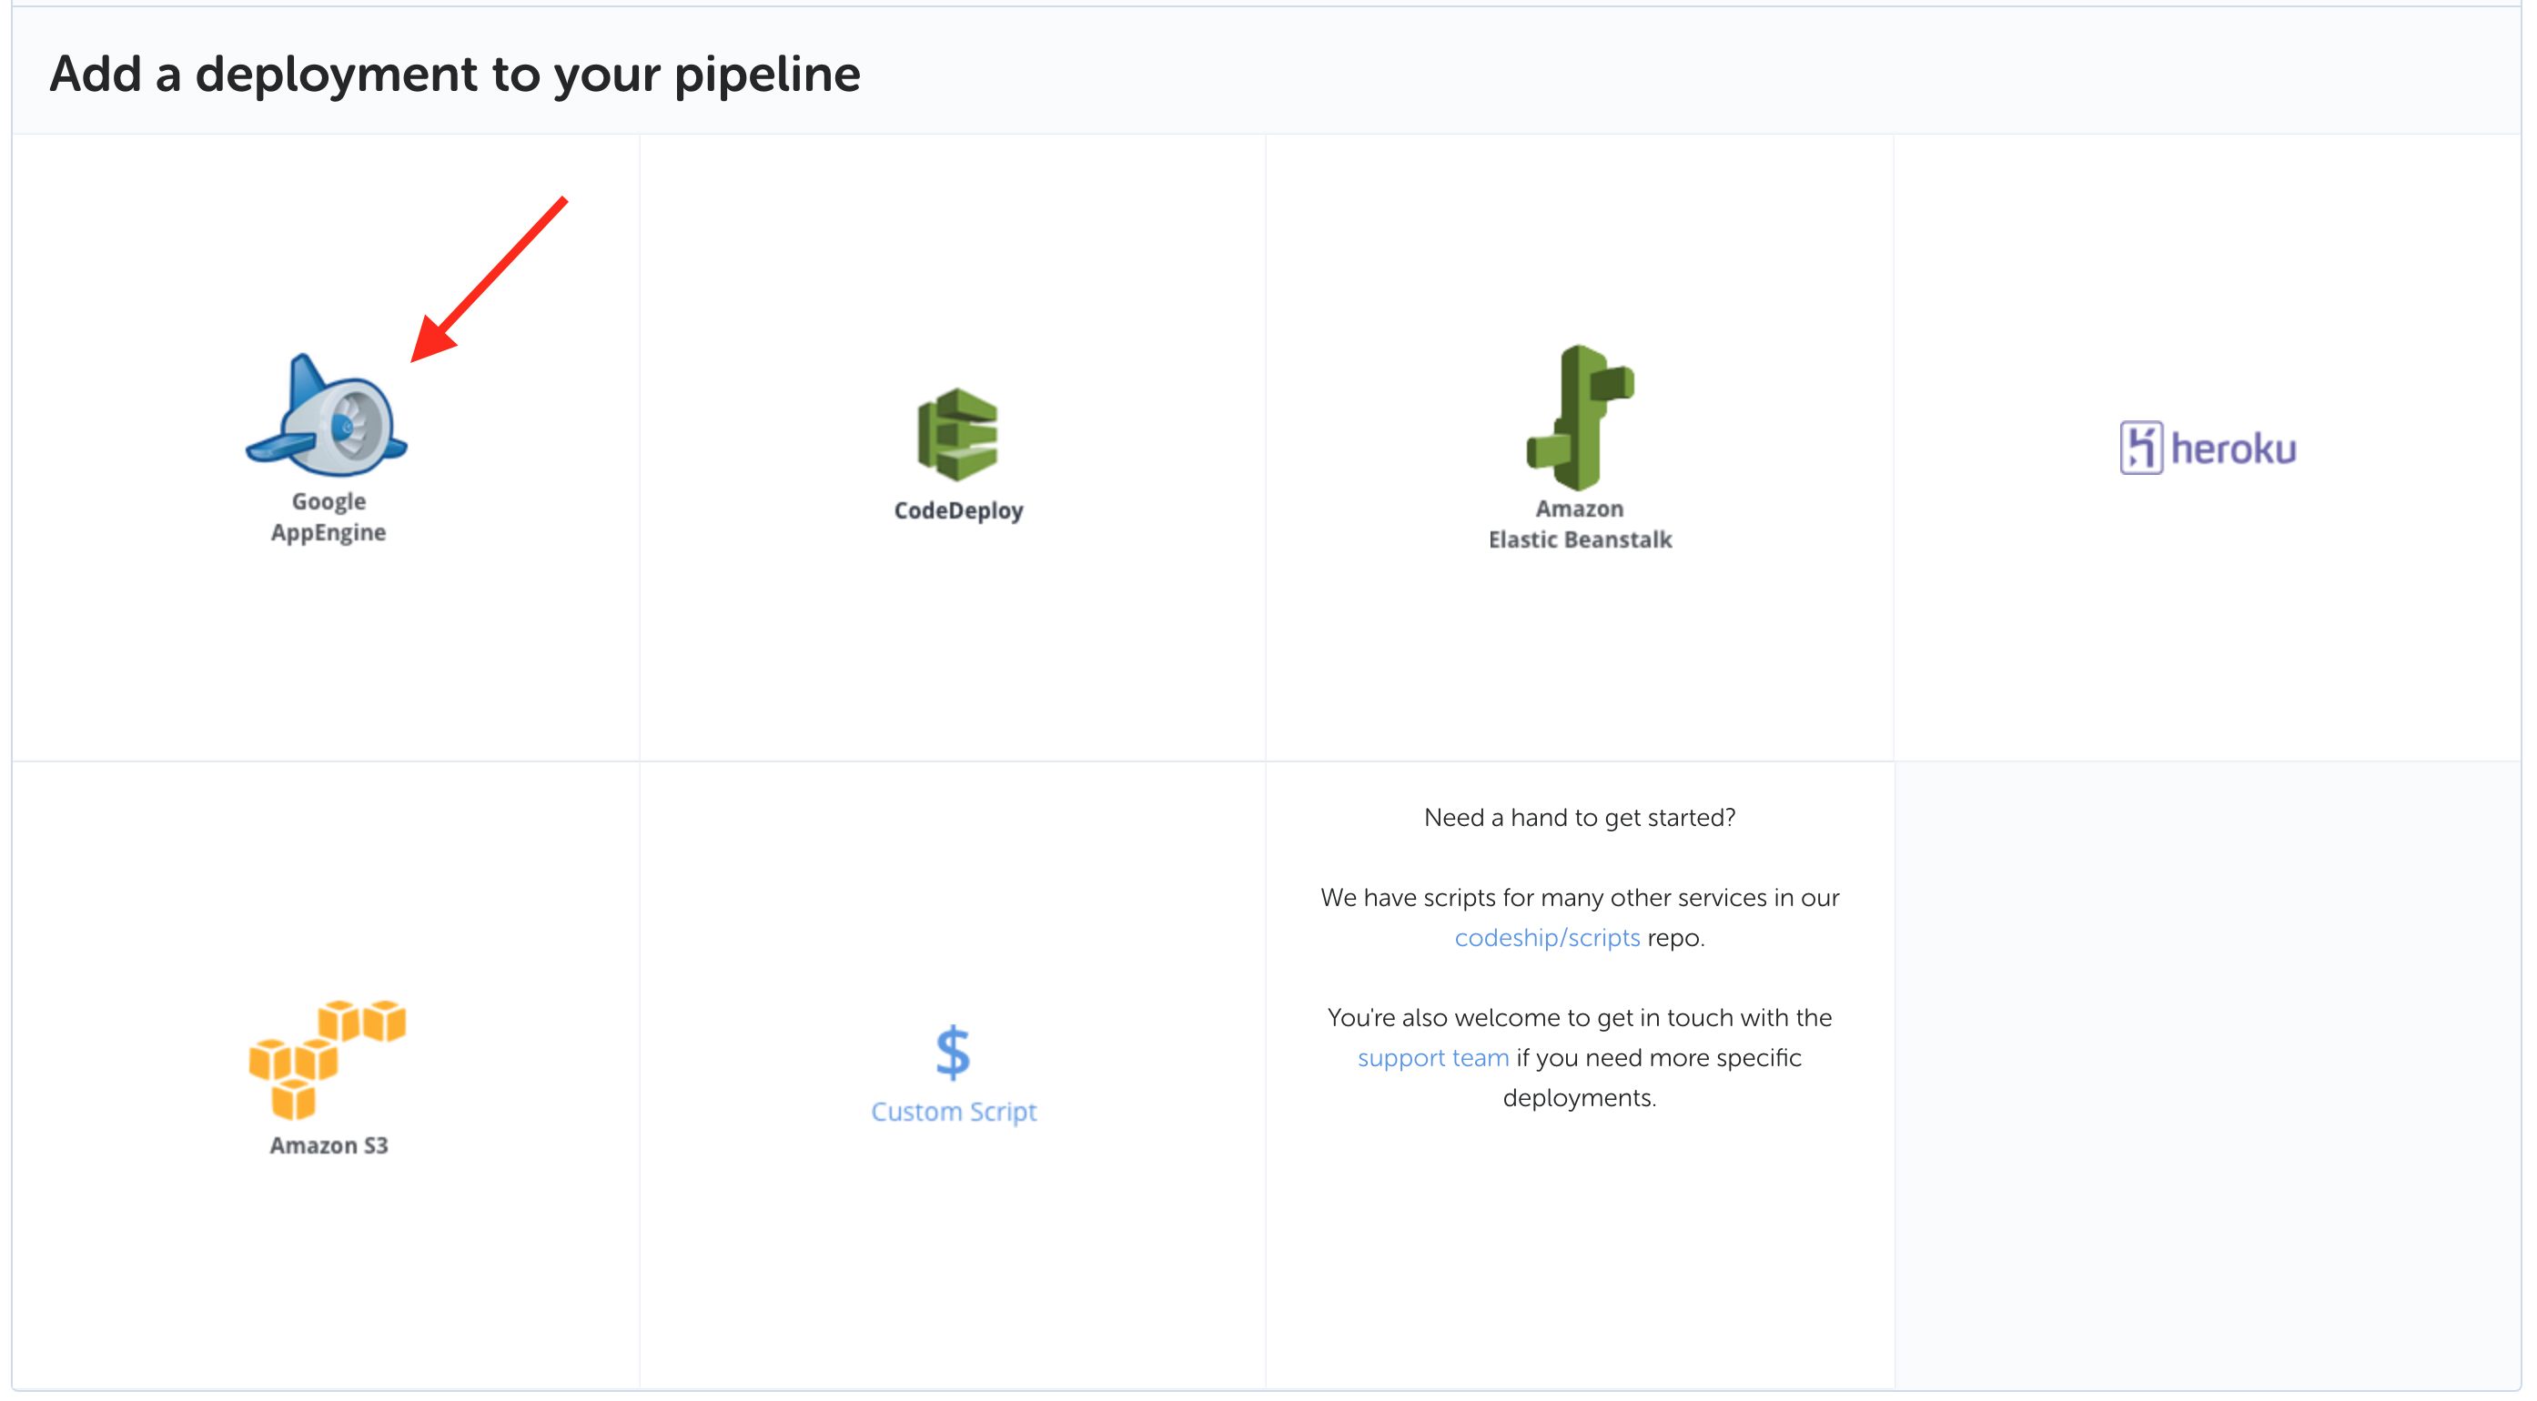Click the 'Need a hand to get started?' text
The height and width of the screenshot is (1401, 2537).
(x=1580, y=817)
